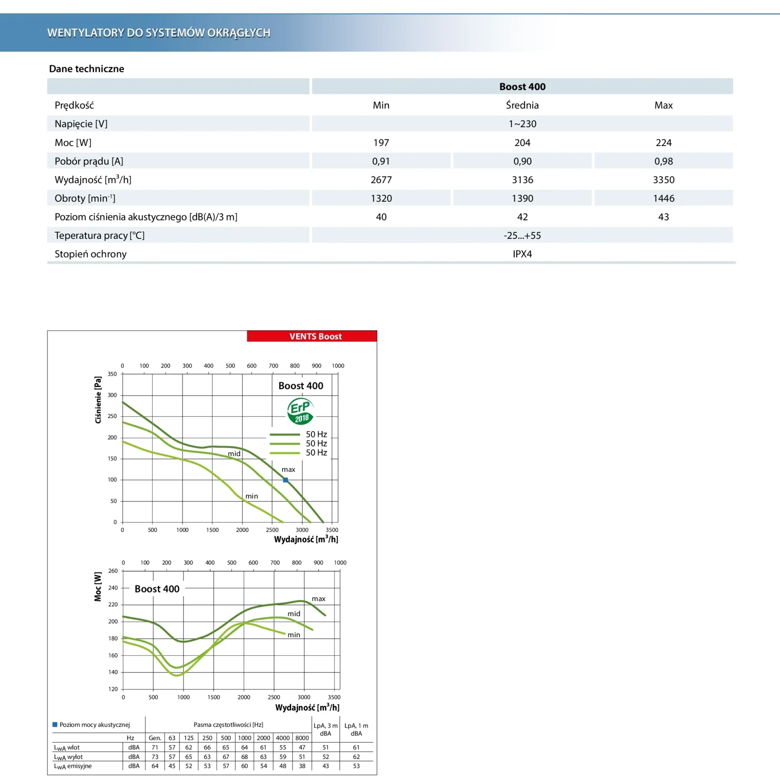Click the Dane techniczne section heading
780x783 pixels.
[x=87, y=69]
